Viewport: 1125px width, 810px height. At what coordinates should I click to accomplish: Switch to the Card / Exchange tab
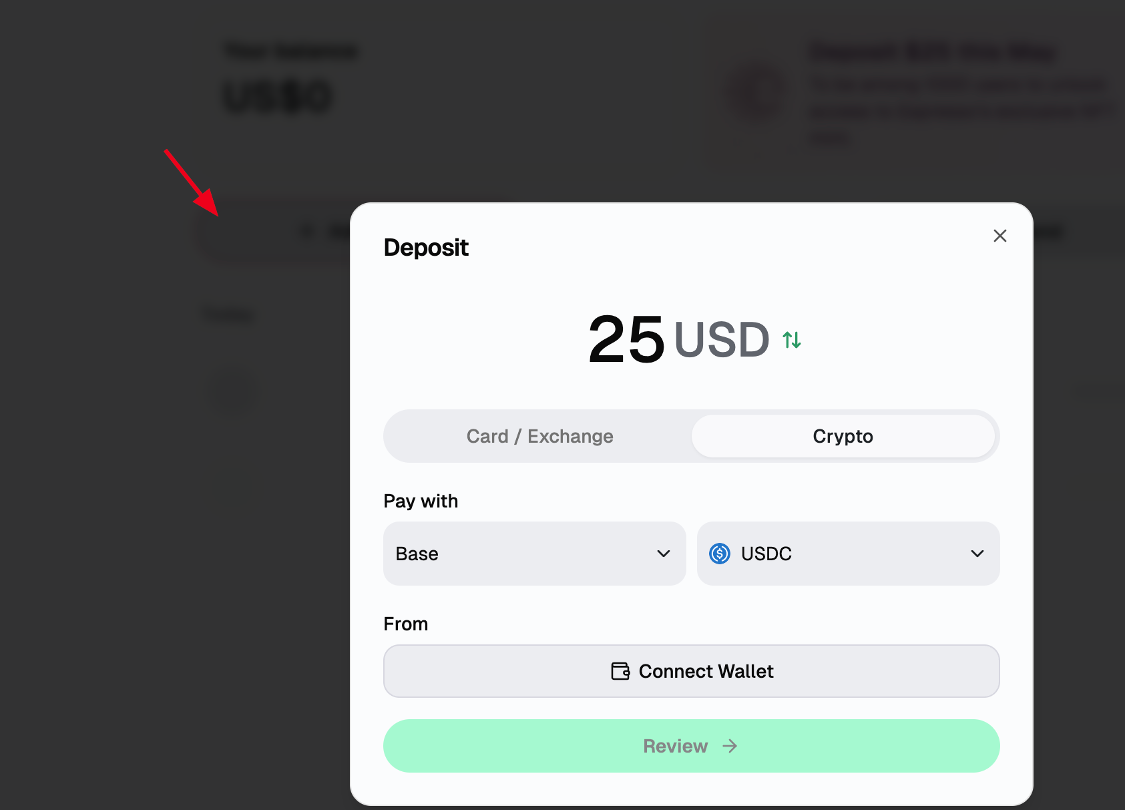(539, 436)
